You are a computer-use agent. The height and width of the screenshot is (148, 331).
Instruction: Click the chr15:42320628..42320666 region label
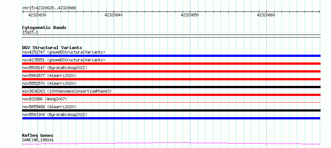[x=49, y=8]
